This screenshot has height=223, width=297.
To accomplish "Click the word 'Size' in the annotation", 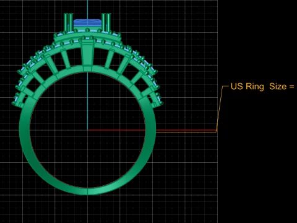I will point(278,87).
